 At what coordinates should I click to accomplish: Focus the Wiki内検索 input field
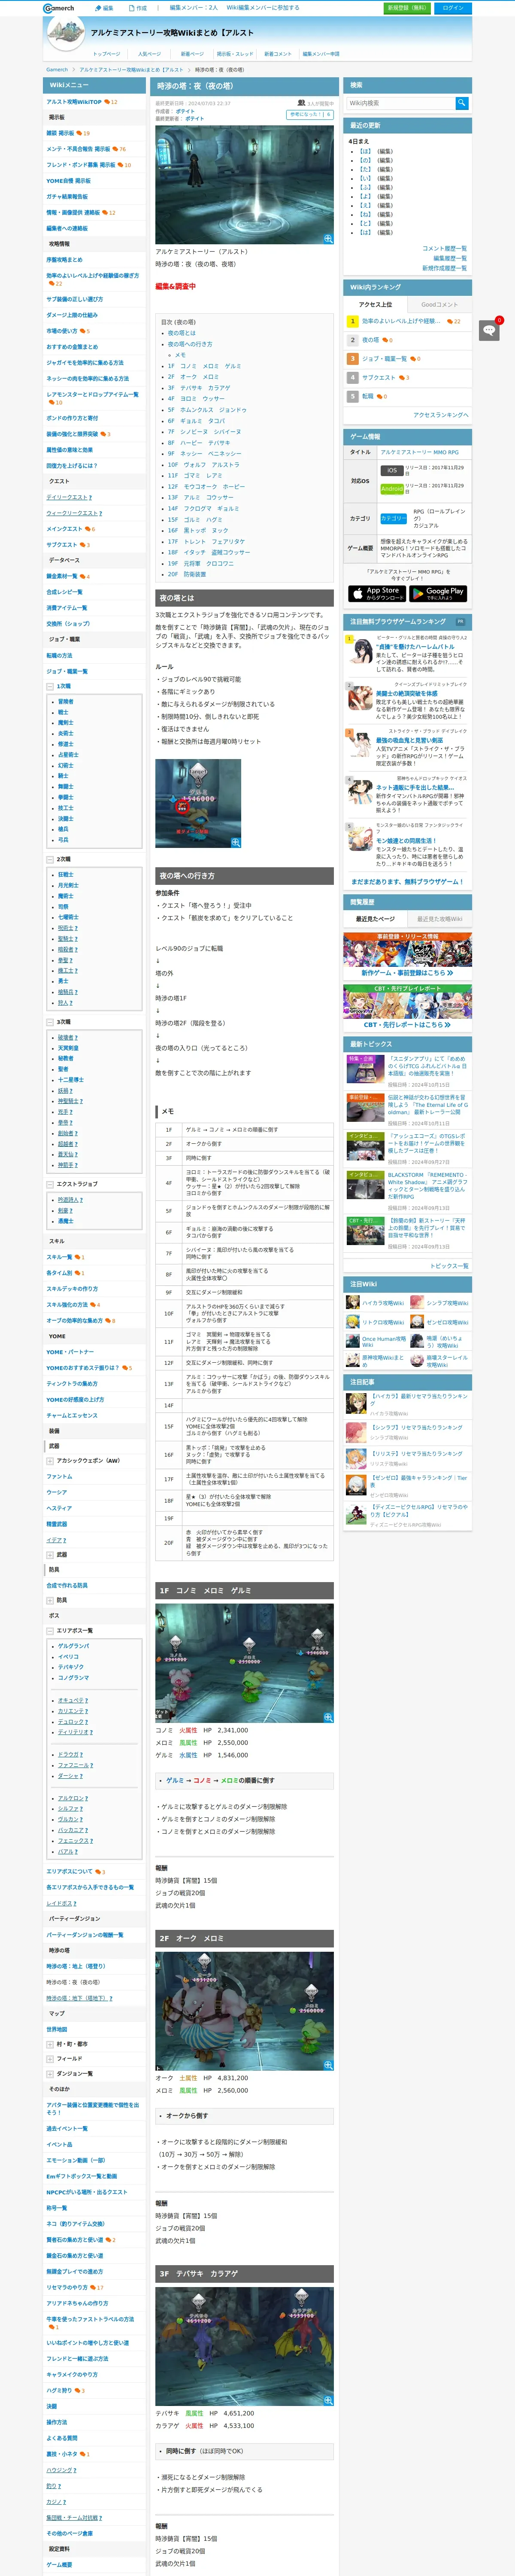[x=400, y=103]
